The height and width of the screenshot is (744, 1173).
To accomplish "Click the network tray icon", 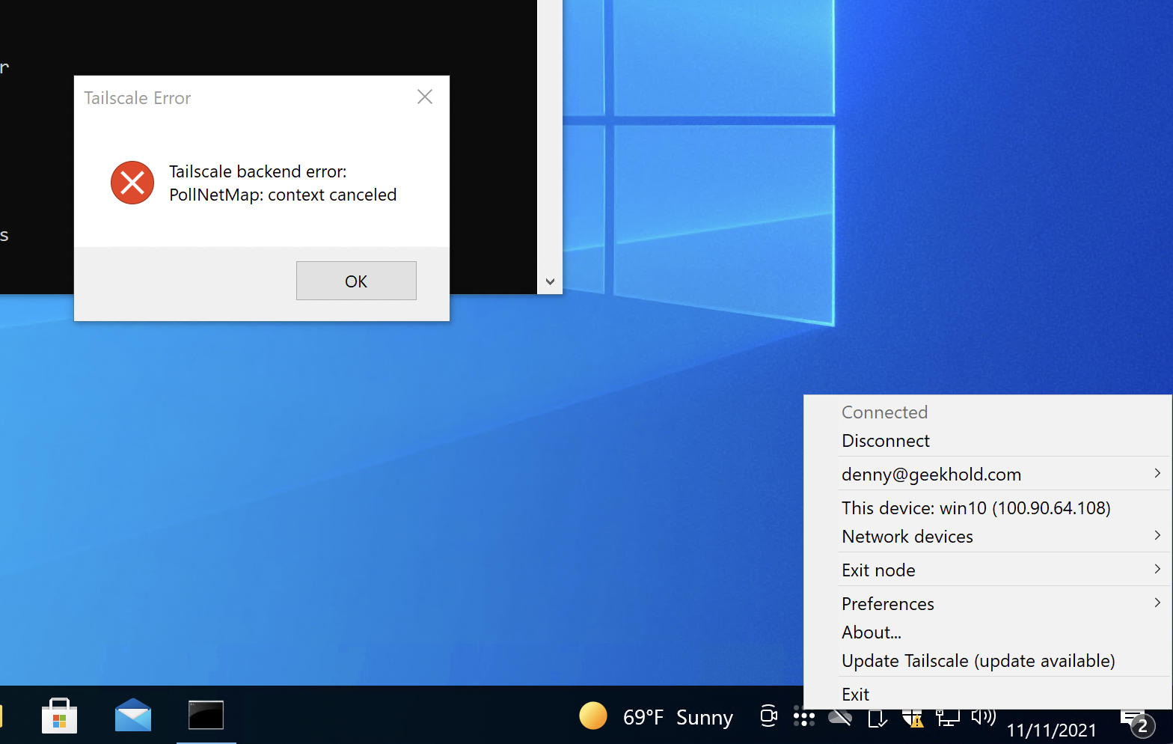I will pos(948,718).
